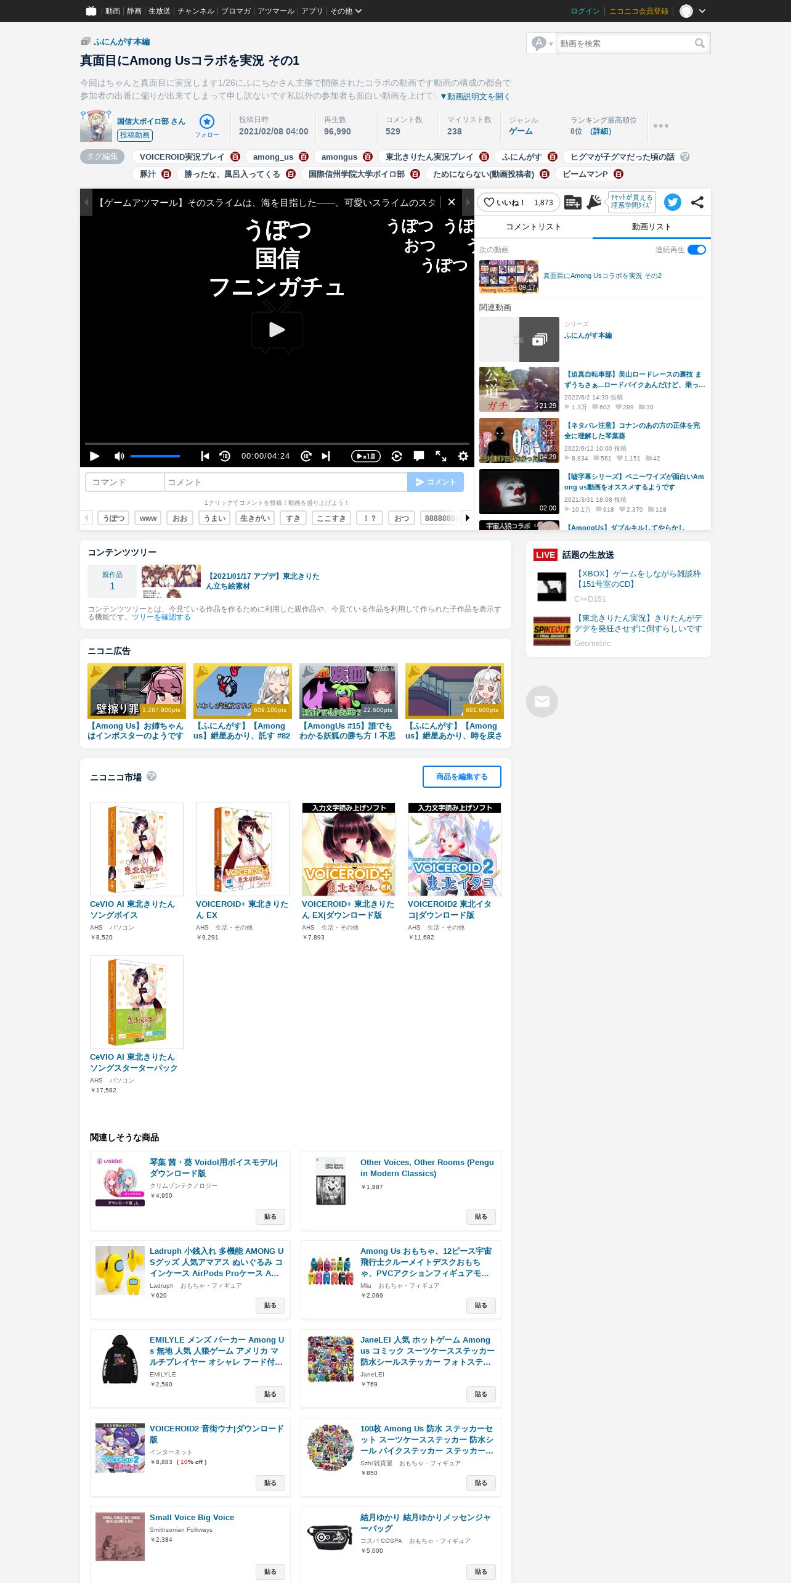Click the タグ編集 button
791x1583 pixels.
tap(102, 157)
